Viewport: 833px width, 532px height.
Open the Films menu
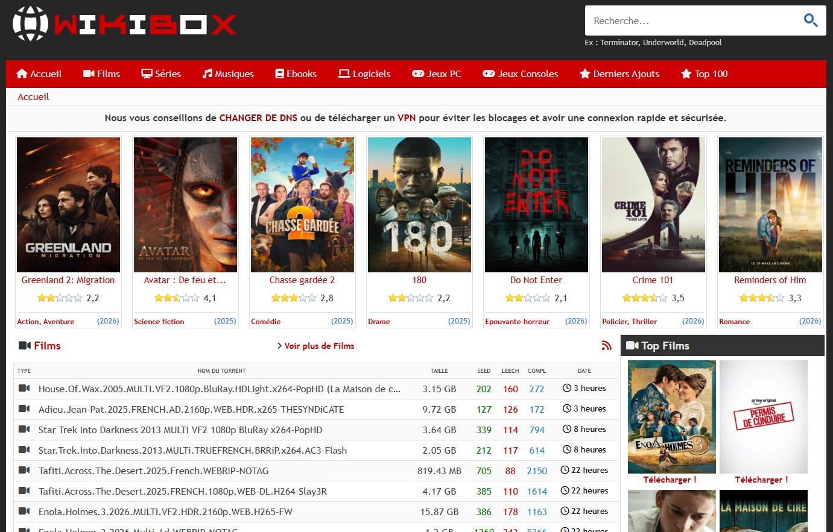click(x=101, y=74)
